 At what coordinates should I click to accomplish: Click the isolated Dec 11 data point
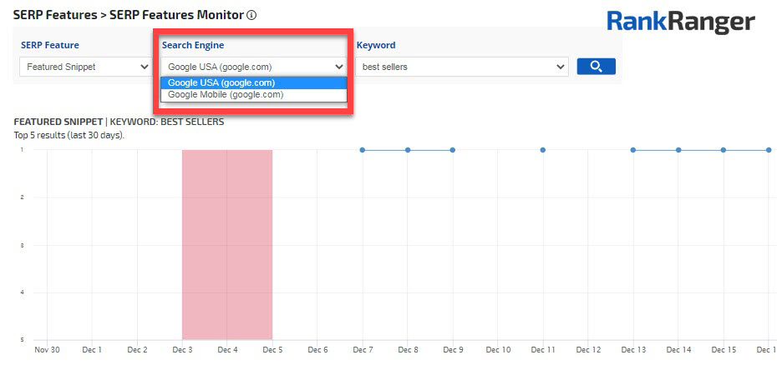click(543, 150)
